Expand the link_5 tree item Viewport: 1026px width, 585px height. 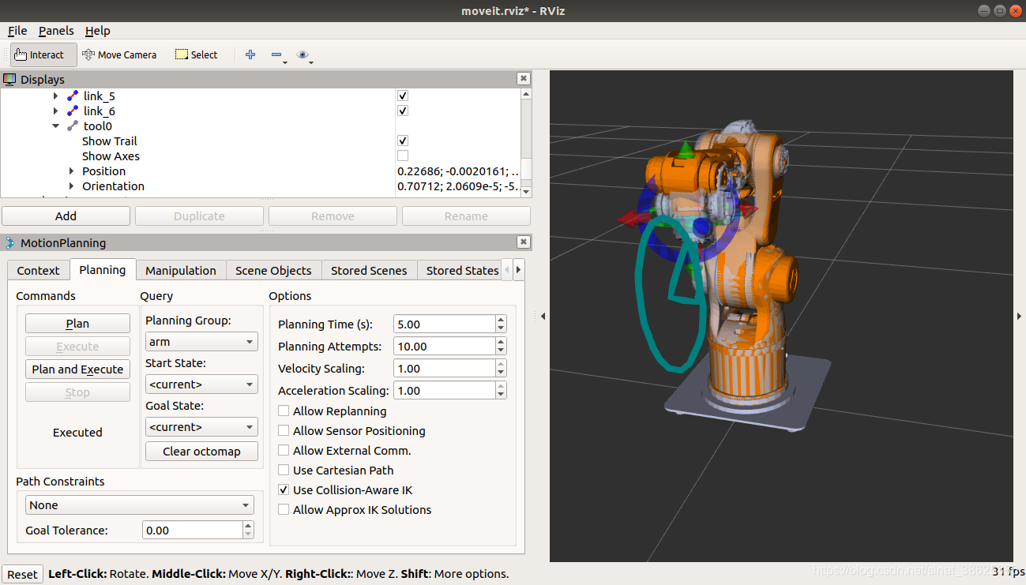[55, 96]
